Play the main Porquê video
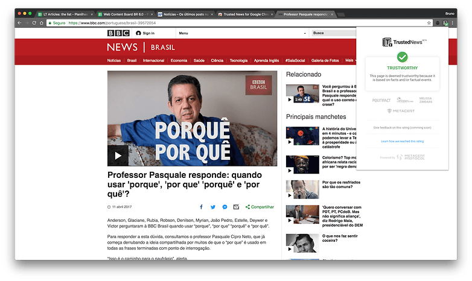472x281 pixels. tap(118, 156)
